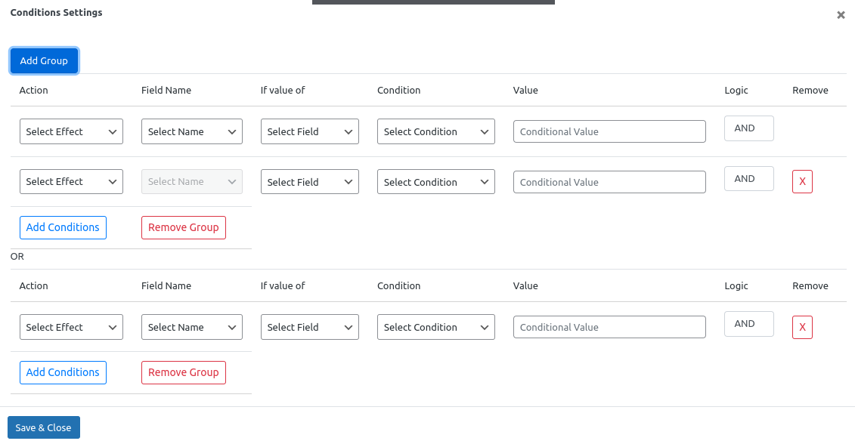
Task: Click the Conditional Value field in the OR group
Action: click(609, 327)
